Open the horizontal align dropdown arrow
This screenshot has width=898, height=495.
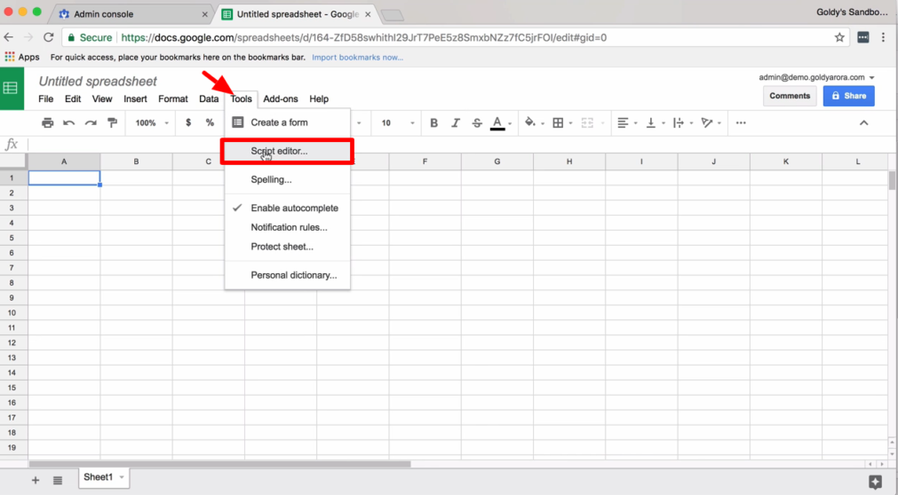635,123
